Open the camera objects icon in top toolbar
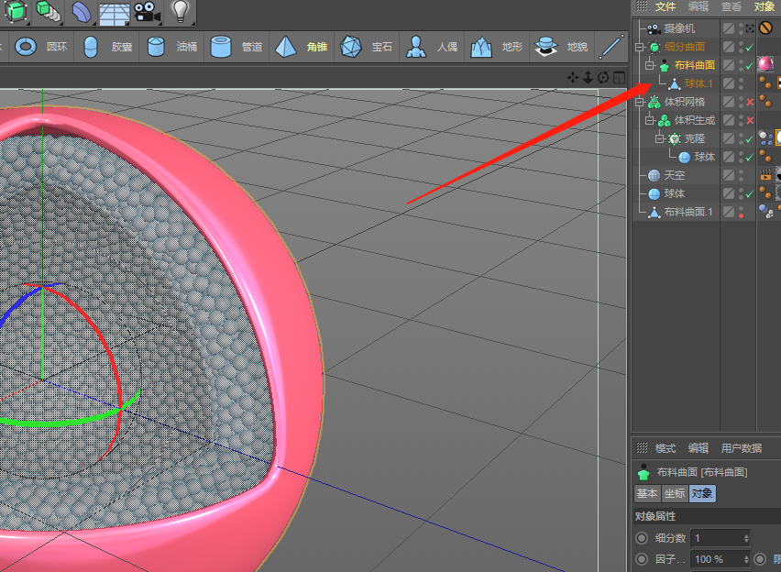 [147, 11]
